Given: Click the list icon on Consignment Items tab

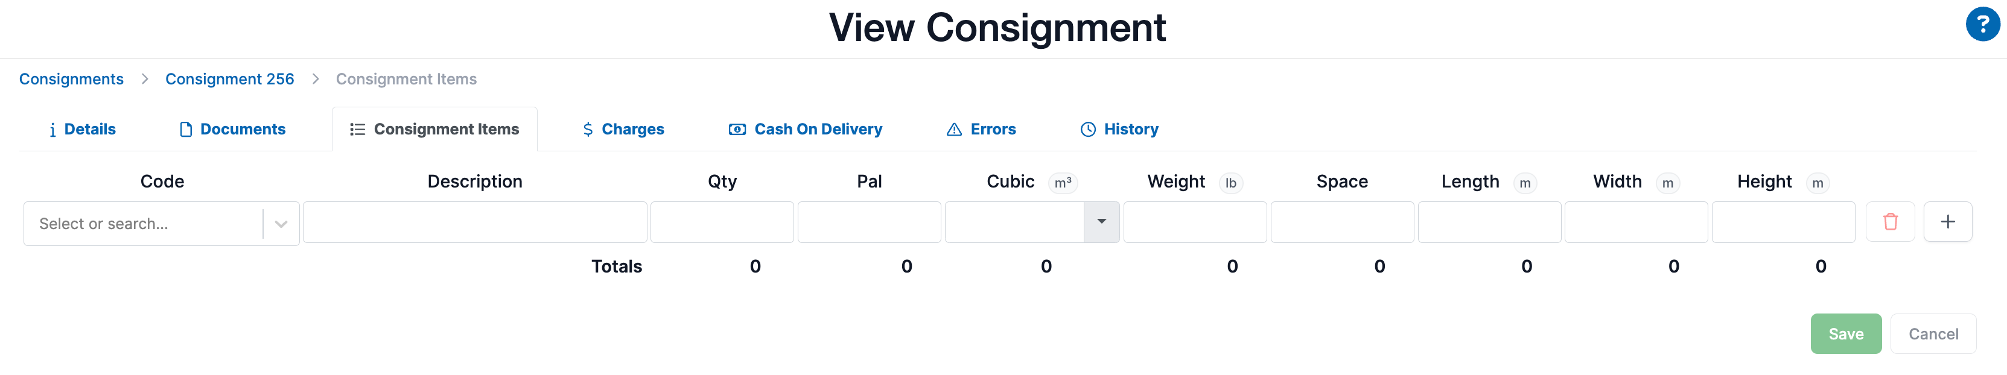Looking at the screenshot, I should tap(357, 129).
